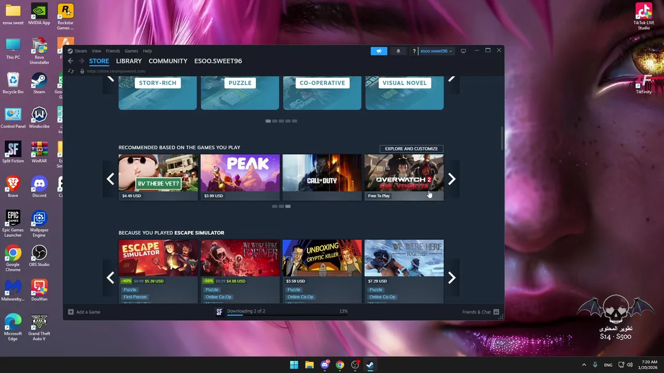Open the Overwatch 2 game thumbnail
This screenshot has width=664, height=373.
404,173
